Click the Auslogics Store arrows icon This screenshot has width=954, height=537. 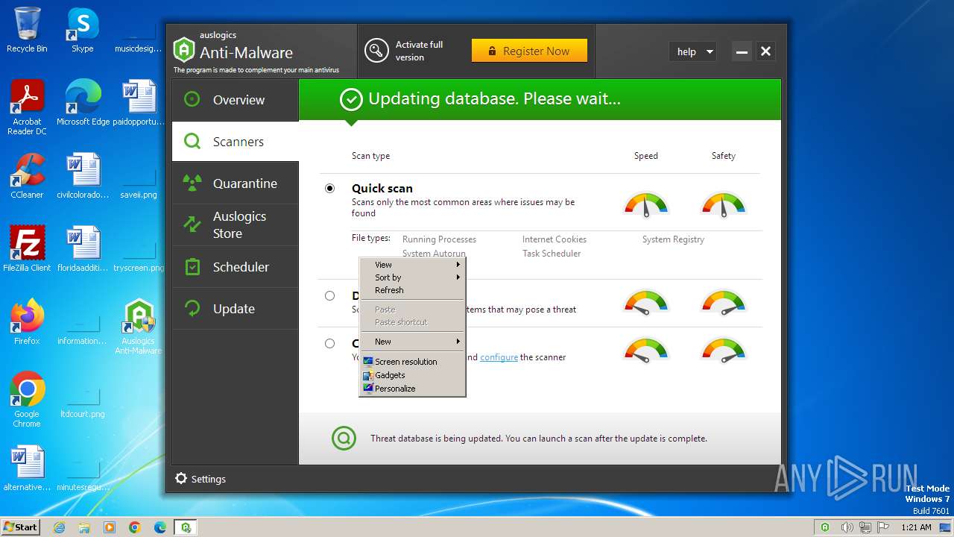click(x=192, y=224)
